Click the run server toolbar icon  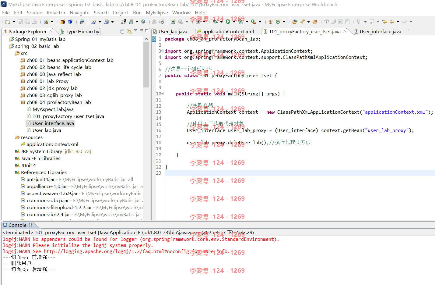131,22
